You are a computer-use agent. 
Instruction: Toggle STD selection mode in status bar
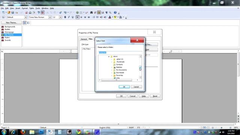(138, 127)
